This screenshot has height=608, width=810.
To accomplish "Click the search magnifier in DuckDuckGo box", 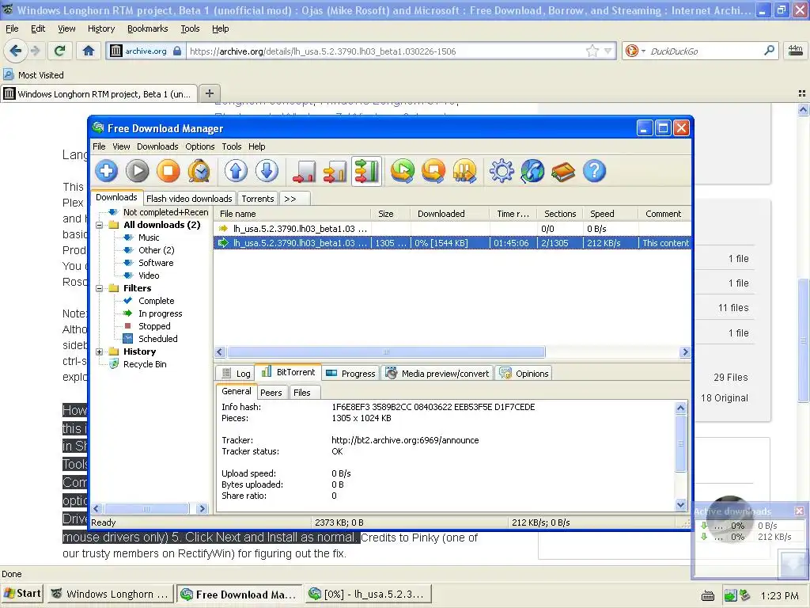I will click(769, 51).
